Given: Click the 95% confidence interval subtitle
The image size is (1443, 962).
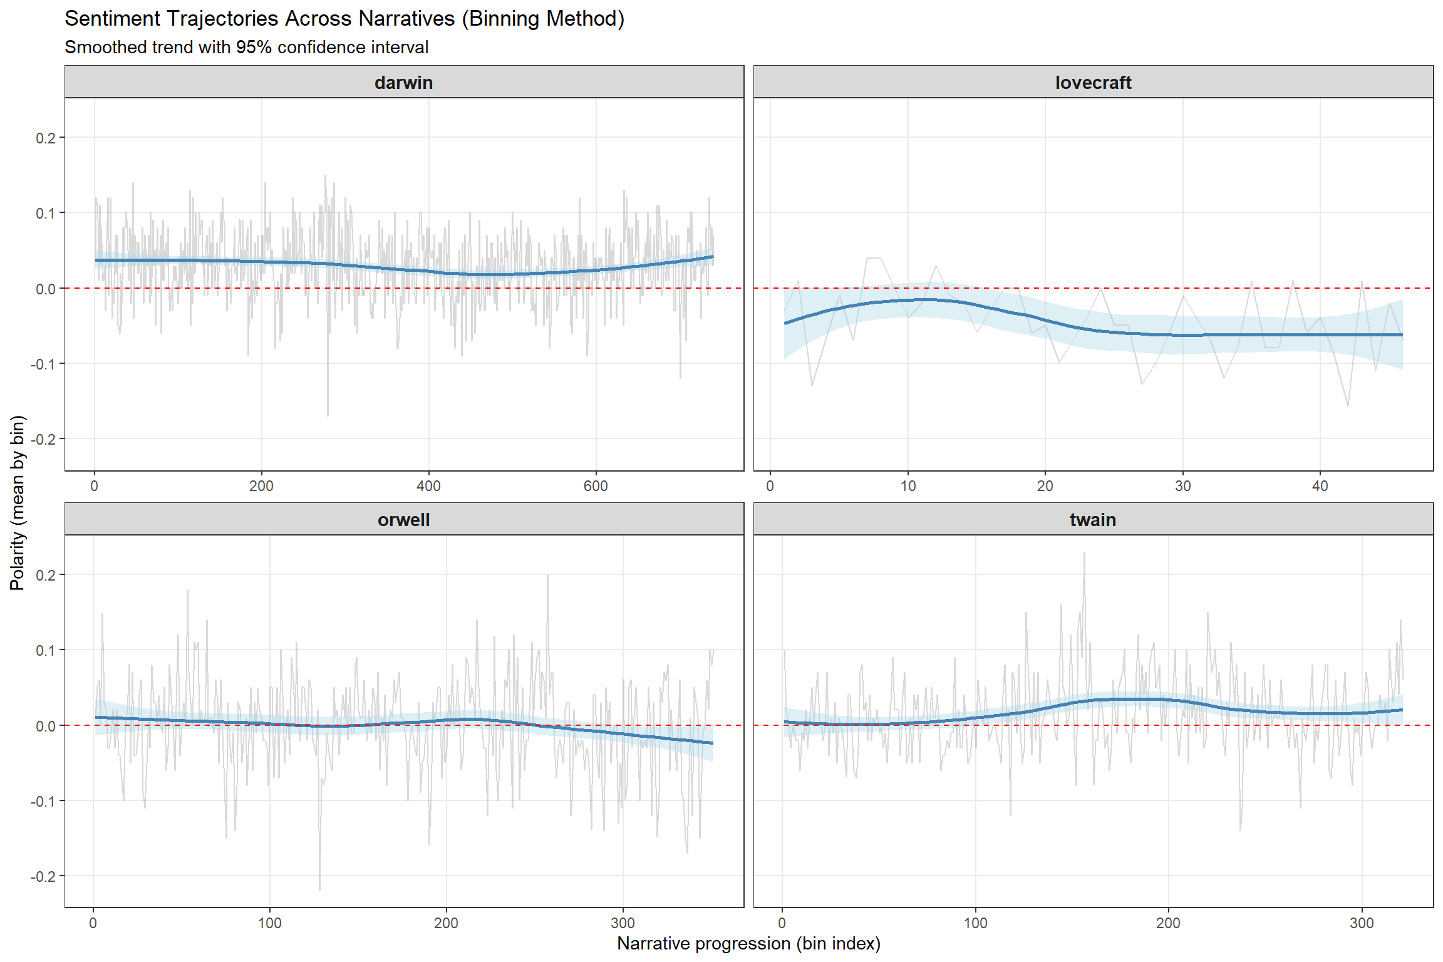Looking at the screenshot, I should point(246,48).
